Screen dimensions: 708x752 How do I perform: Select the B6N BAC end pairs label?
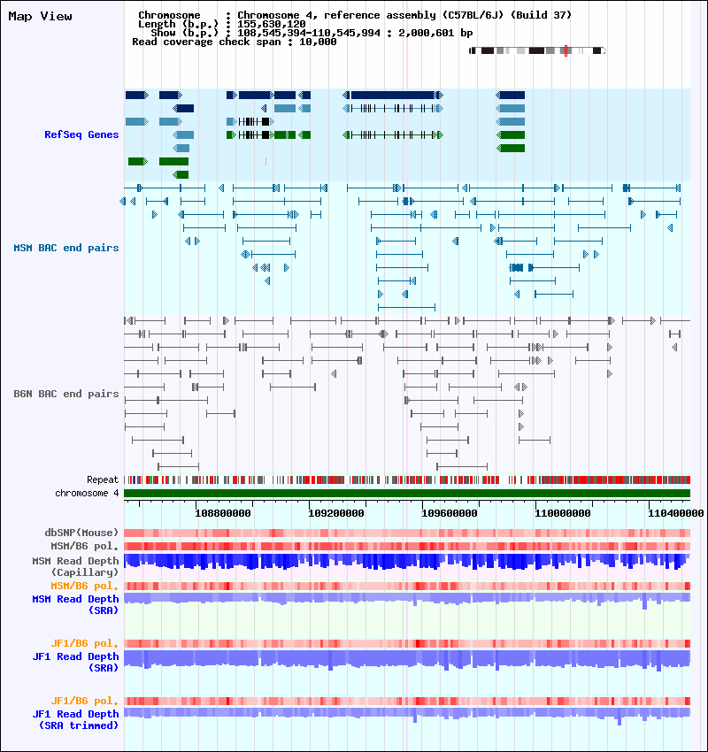(x=66, y=394)
